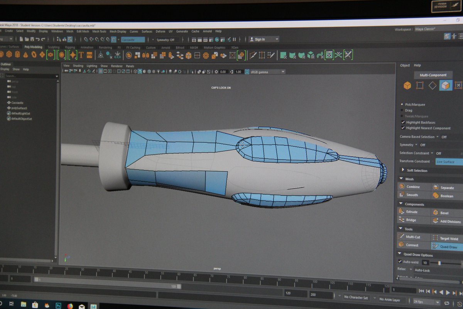Click the Multi-Cut shelf icon
463x309 pixels.
click(253, 55)
